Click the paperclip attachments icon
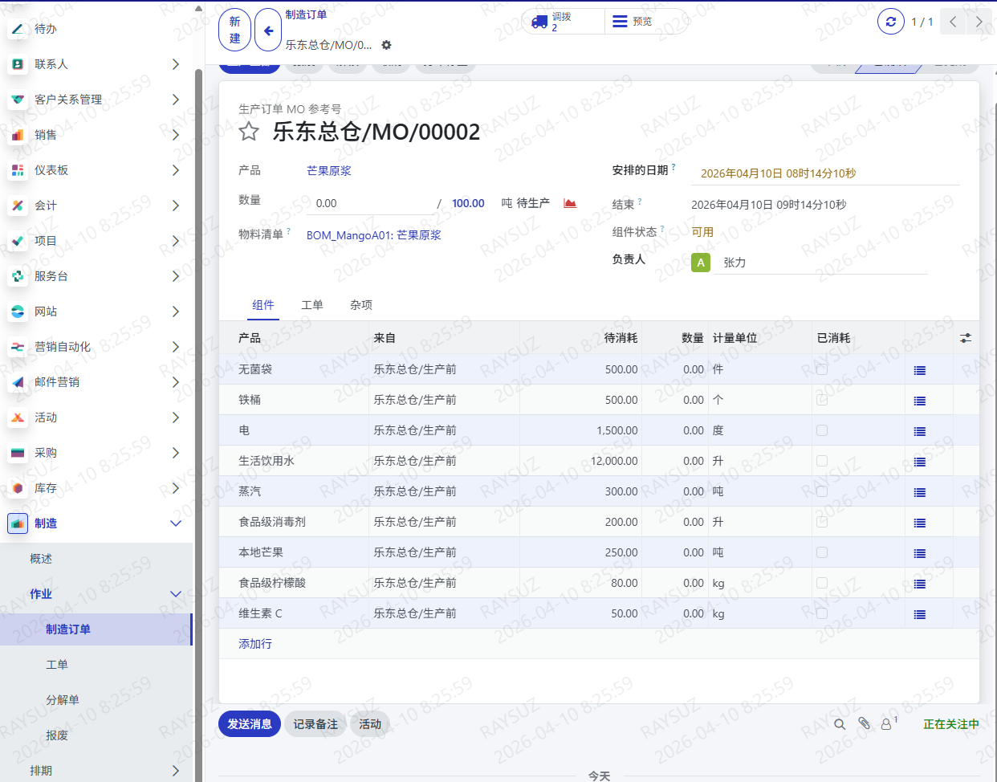This screenshot has height=782, width=997. (864, 723)
